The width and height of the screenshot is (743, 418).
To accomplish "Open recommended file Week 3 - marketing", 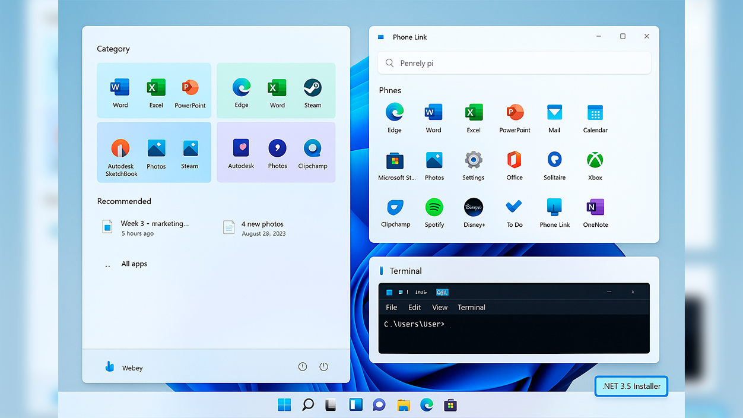I will coord(154,227).
